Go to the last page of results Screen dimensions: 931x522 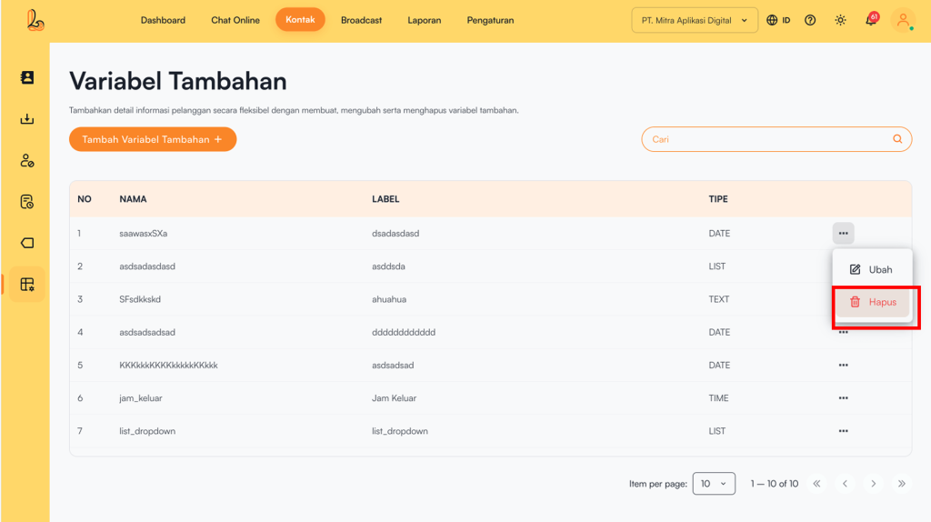(902, 484)
